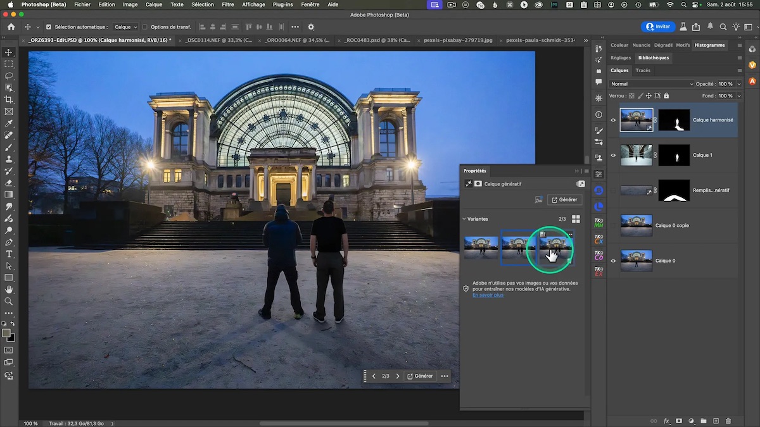Open the options bar settings gear

311,27
